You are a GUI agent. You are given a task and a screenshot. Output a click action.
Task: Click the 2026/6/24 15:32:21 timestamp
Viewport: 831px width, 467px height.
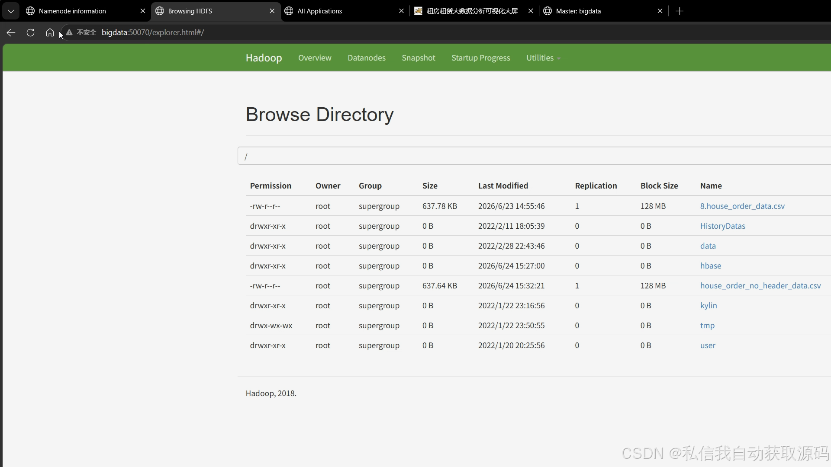point(512,286)
